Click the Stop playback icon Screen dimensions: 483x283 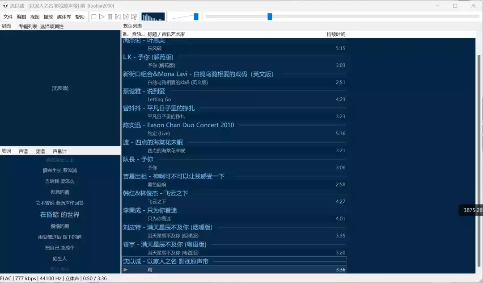94,17
